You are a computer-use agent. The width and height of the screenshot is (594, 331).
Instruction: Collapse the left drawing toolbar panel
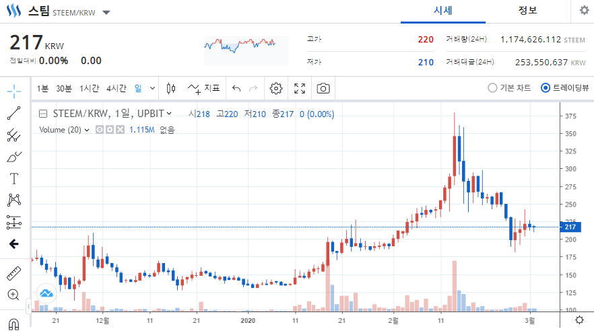[28, 306]
